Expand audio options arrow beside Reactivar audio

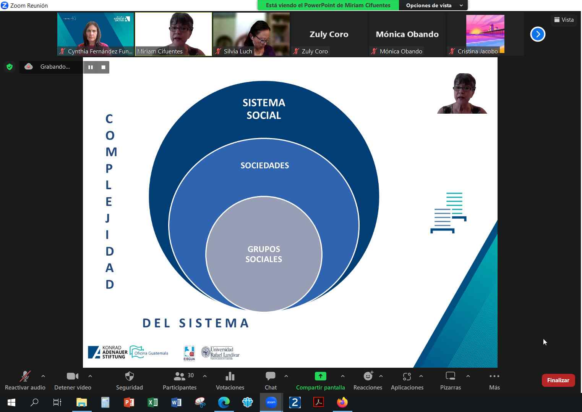click(43, 376)
